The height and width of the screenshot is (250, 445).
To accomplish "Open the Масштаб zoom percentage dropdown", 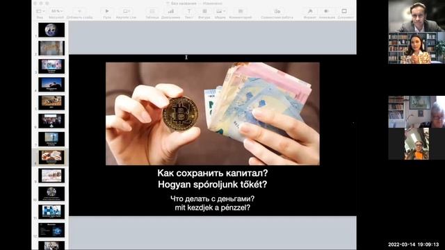I will (56, 11).
